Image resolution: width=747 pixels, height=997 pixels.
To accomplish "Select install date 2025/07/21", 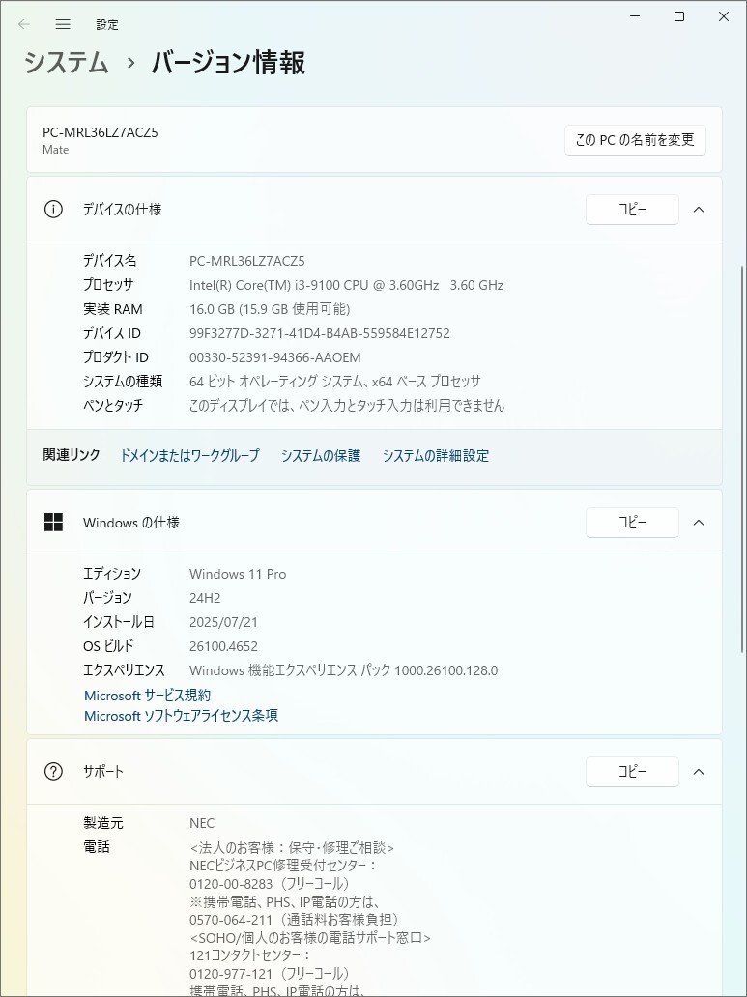I will click(x=223, y=622).
